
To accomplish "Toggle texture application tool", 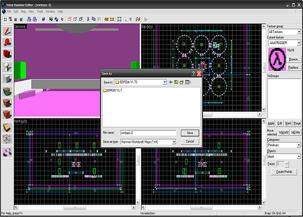I will 7,92.
